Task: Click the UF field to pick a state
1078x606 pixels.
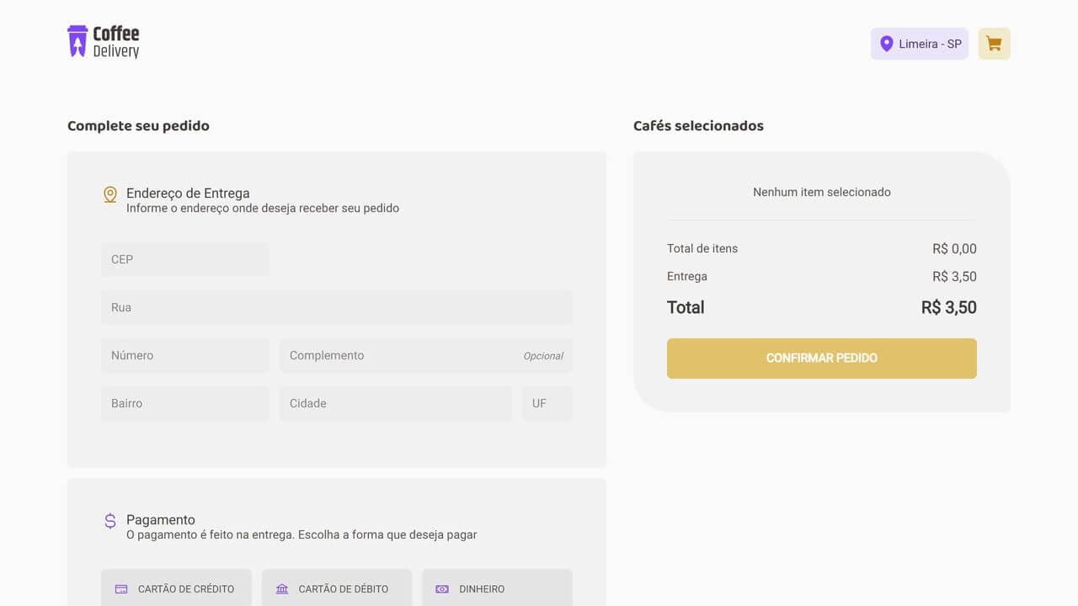Action: pyautogui.click(x=547, y=403)
